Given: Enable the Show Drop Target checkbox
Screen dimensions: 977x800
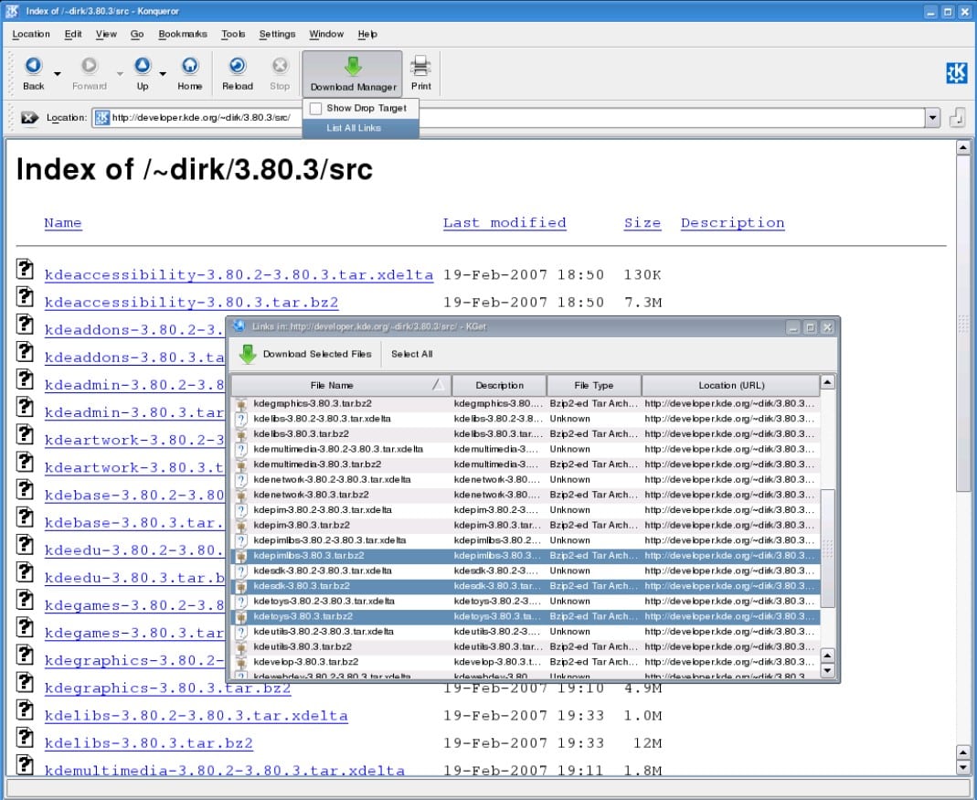Looking at the screenshot, I should 316,109.
